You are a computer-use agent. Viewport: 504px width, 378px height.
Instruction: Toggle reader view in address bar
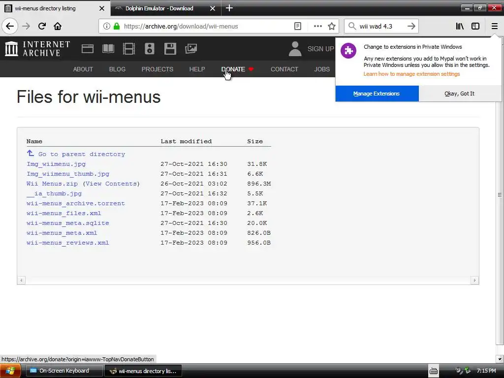coord(298,27)
